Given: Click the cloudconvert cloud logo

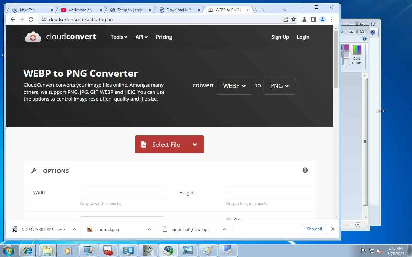Looking at the screenshot, I should (x=33, y=37).
